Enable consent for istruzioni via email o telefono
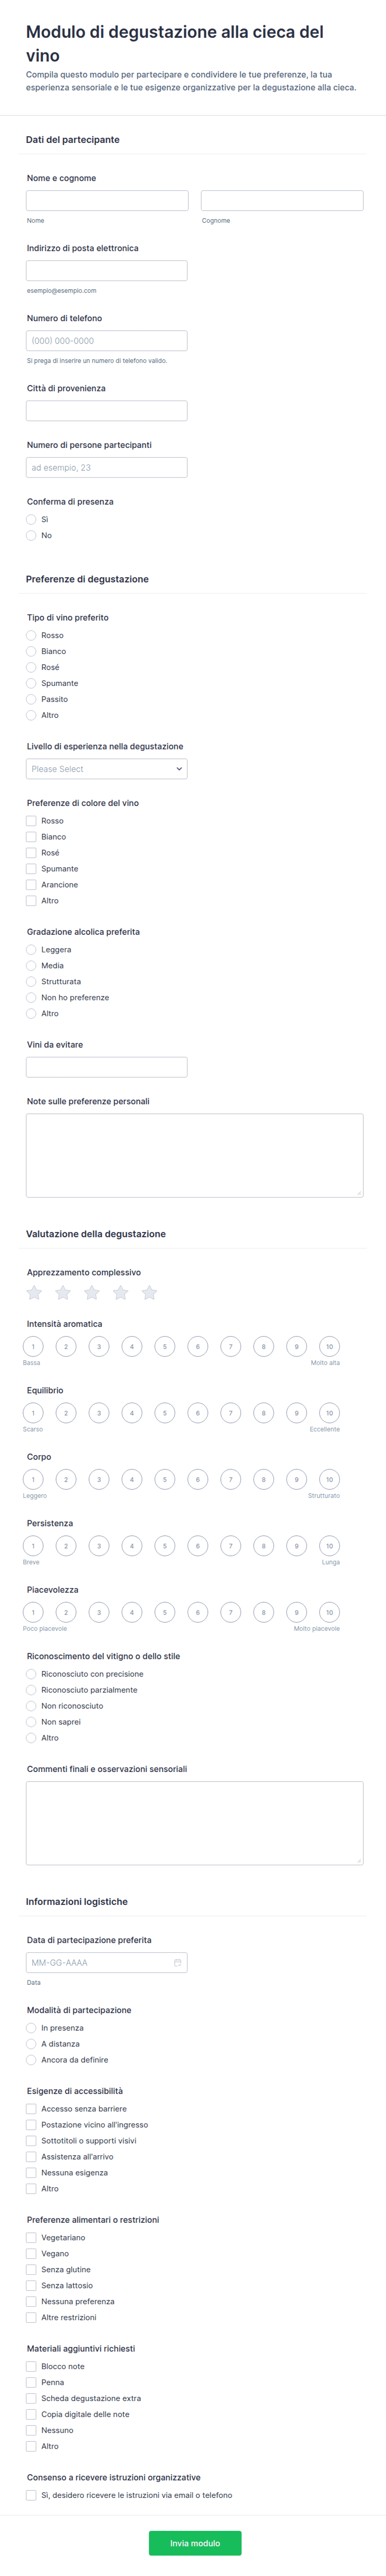The width and height of the screenshot is (386, 2576). pyautogui.click(x=31, y=2495)
